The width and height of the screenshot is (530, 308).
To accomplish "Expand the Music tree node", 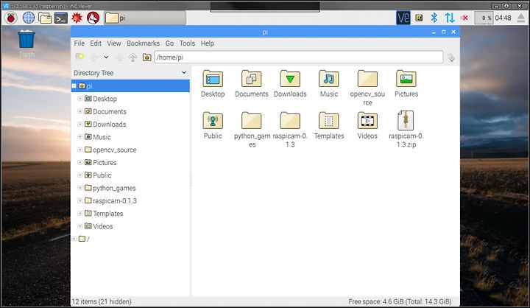I will (80, 137).
